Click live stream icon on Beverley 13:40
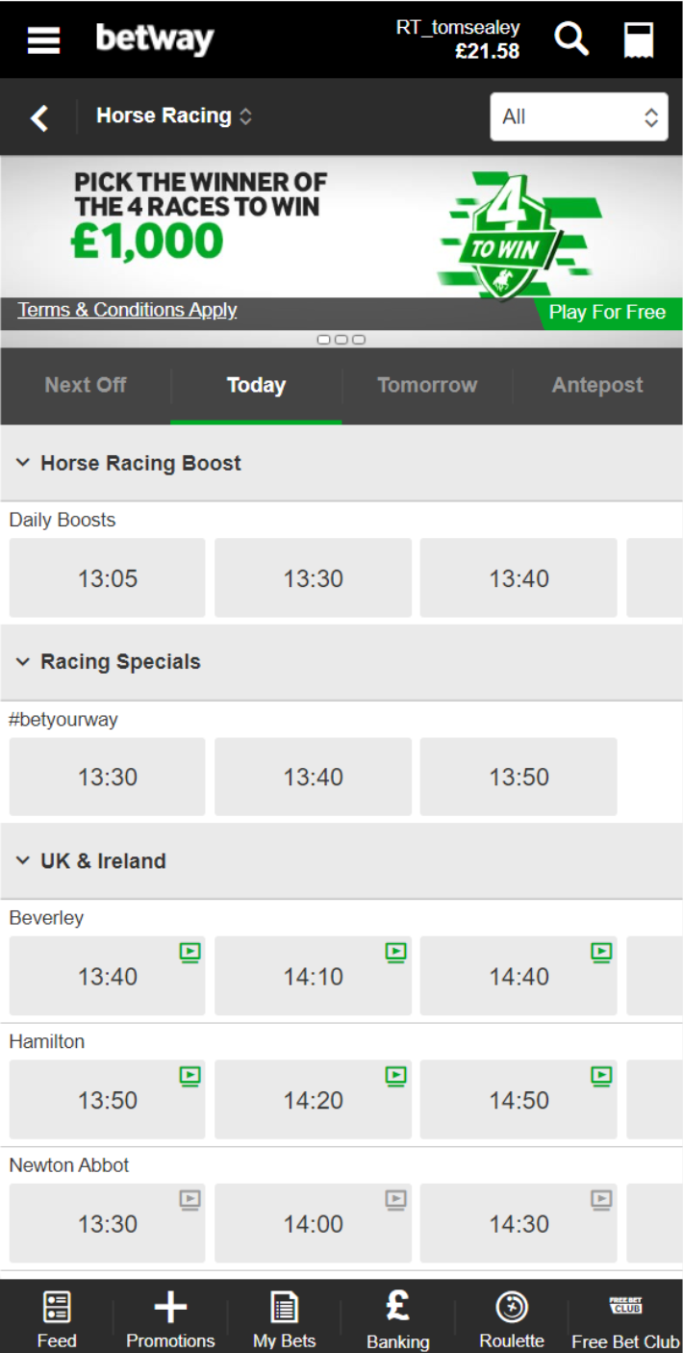 (x=190, y=953)
